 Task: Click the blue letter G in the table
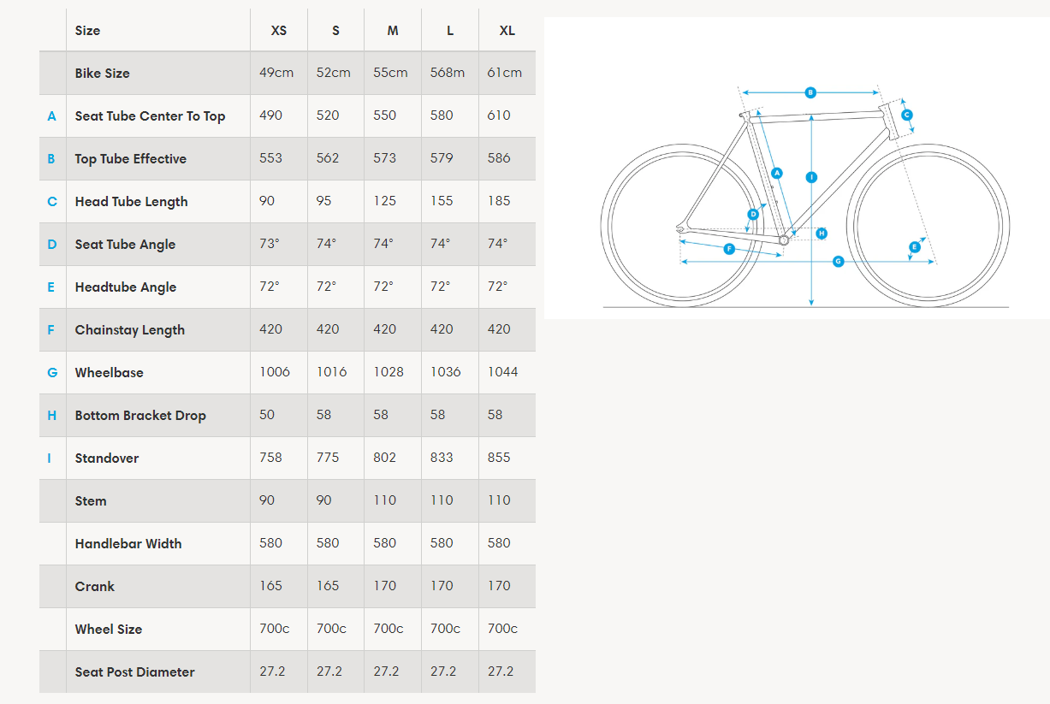(52, 372)
